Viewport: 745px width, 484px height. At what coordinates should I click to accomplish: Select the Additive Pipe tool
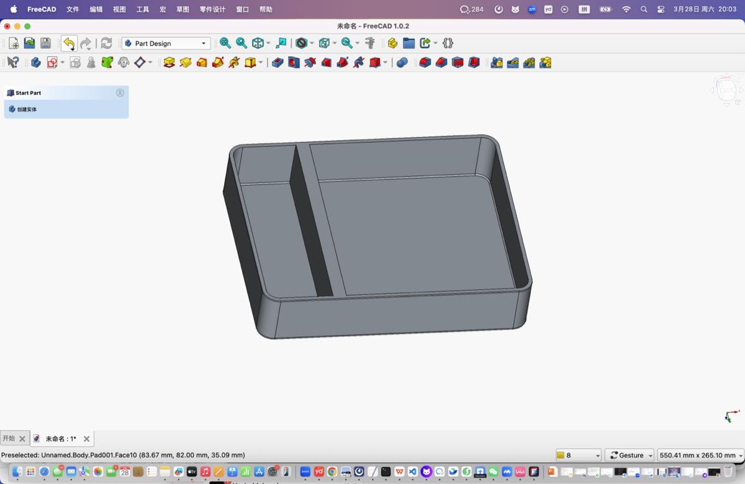tap(218, 63)
